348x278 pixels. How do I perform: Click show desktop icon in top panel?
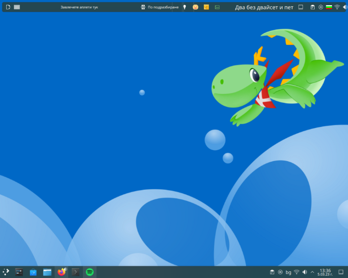click(x=301, y=7)
